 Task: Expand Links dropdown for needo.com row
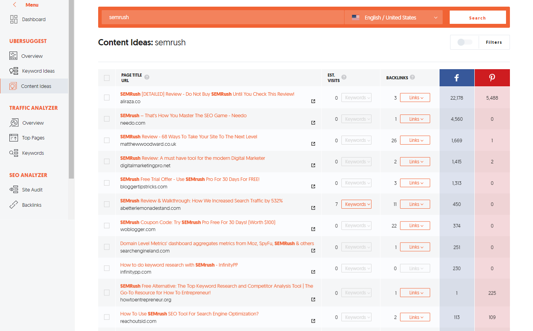click(415, 119)
